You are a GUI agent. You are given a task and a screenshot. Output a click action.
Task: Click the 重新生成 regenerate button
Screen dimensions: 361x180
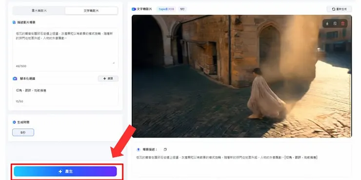(x=339, y=9)
